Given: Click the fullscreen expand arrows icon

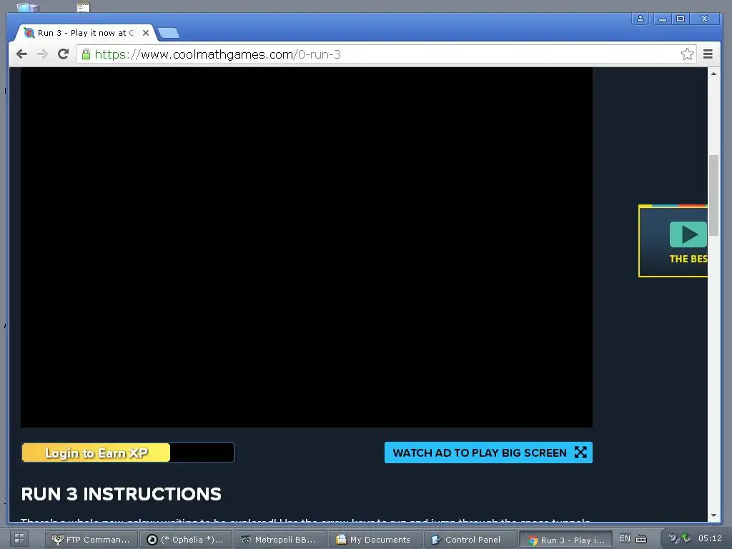Looking at the screenshot, I should pos(580,452).
